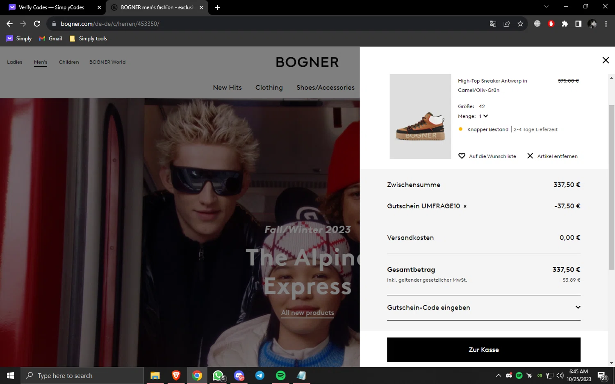The width and height of the screenshot is (615, 384).
Task: Open File Explorer from the taskbar
Action: pos(155,375)
